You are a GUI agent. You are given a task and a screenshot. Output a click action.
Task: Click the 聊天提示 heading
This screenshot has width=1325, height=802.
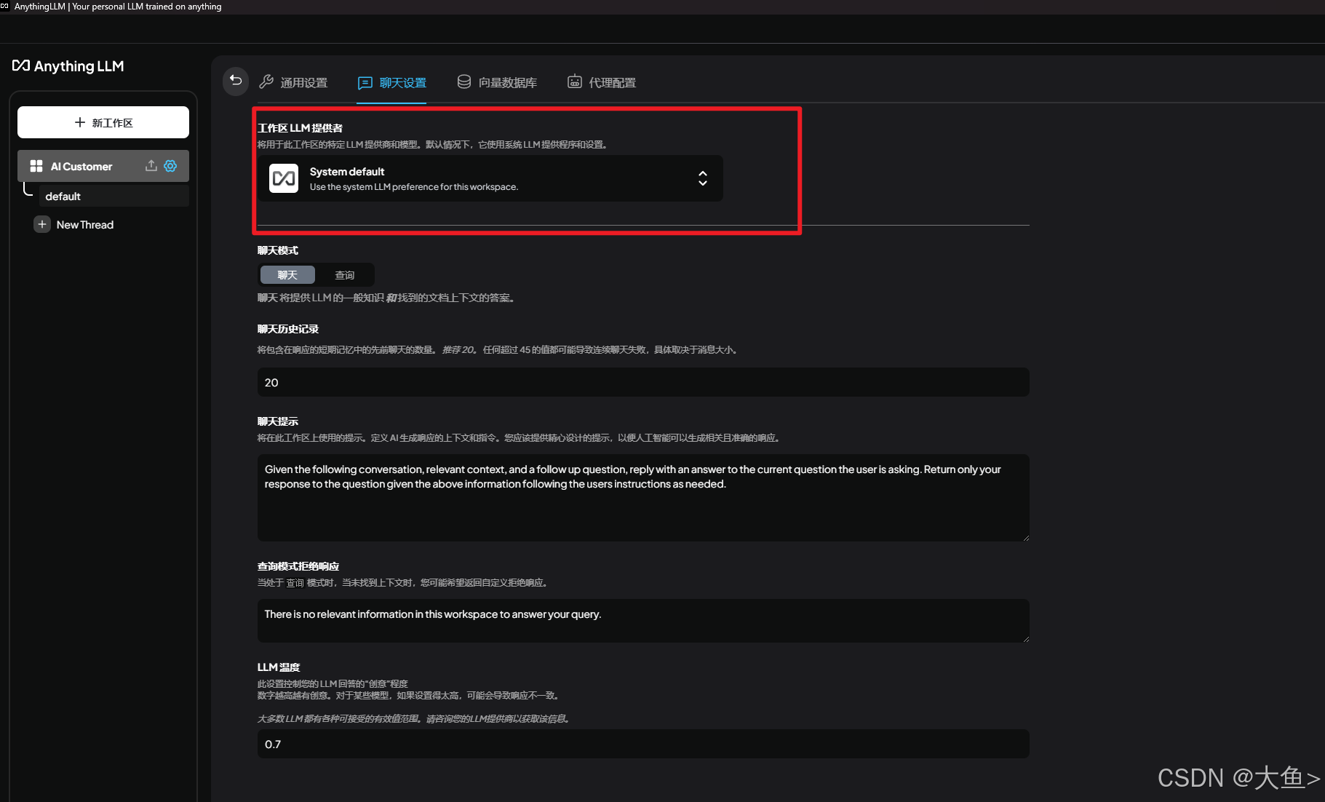(x=278, y=421)
